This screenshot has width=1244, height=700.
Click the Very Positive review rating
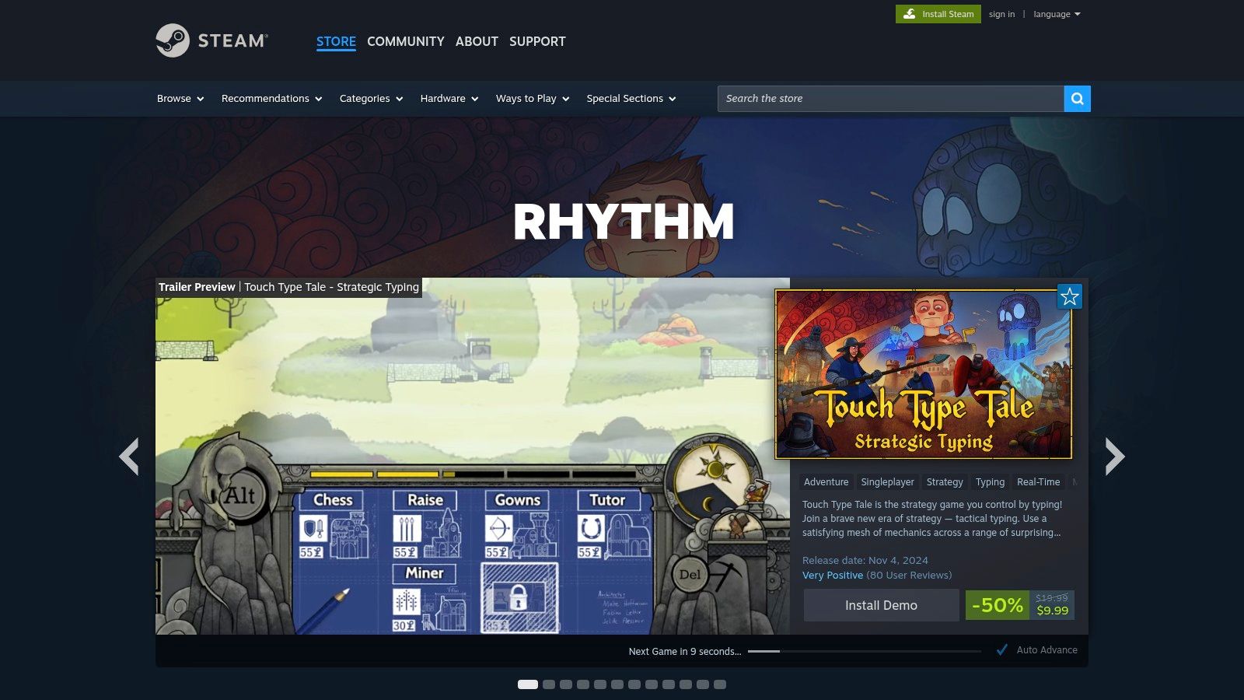click(x=833, y=575)
